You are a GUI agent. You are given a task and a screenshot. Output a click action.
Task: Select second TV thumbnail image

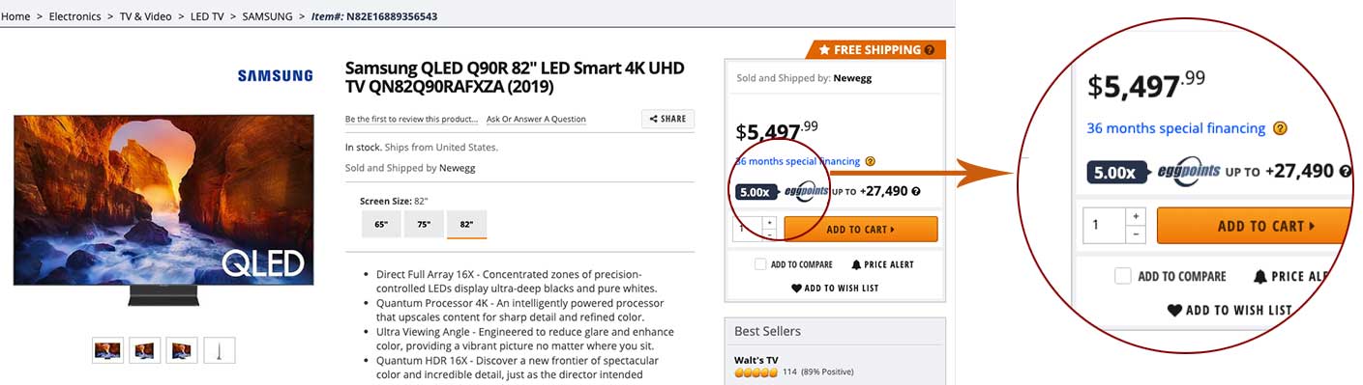coord(145,350)
